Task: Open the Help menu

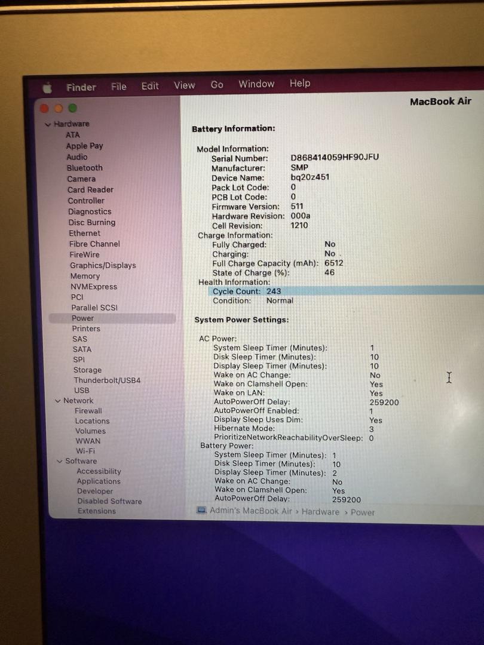Action: tap(300, 83)
